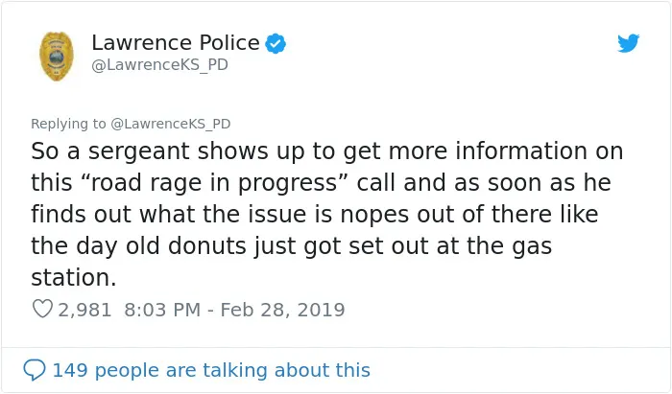Click the word "information" in the first line

click(521, 151)
